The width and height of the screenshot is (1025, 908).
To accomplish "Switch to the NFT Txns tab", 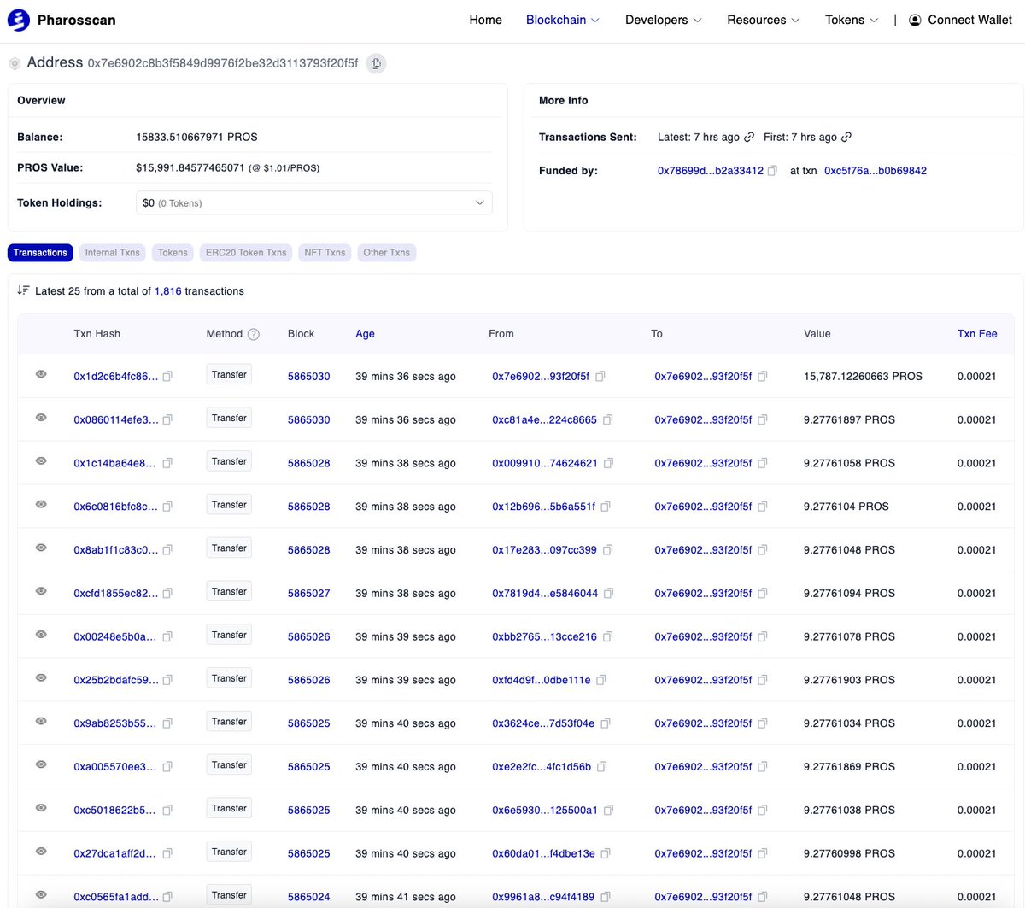I will (325, 253).
